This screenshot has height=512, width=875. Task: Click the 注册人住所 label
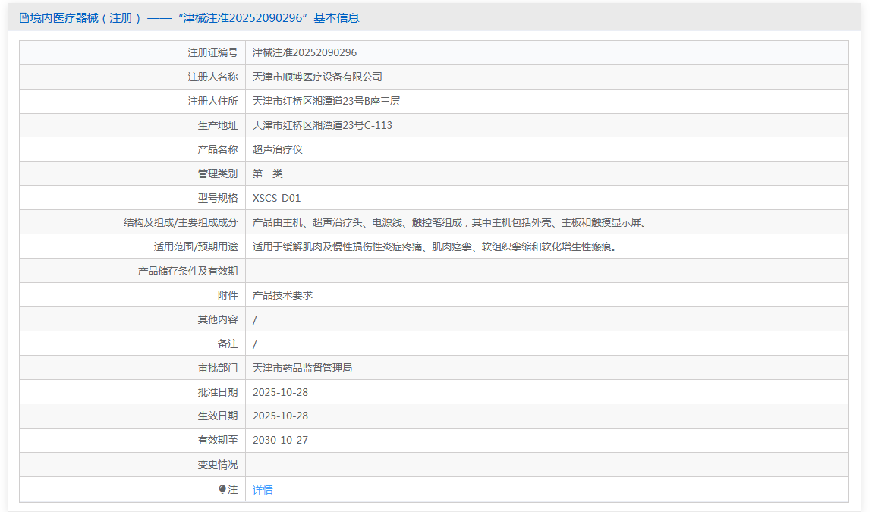pos(212,101)
